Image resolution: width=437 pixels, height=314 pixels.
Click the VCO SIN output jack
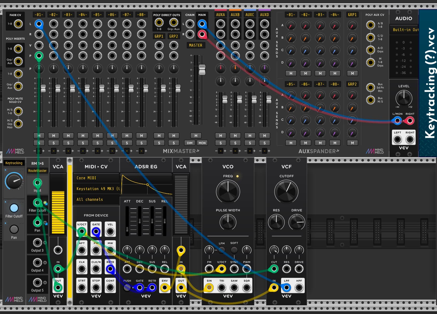(x=209, y=288)
